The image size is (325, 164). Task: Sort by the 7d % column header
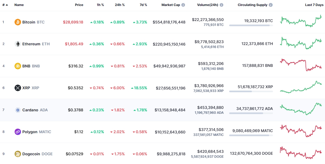(x=143, y=5)
